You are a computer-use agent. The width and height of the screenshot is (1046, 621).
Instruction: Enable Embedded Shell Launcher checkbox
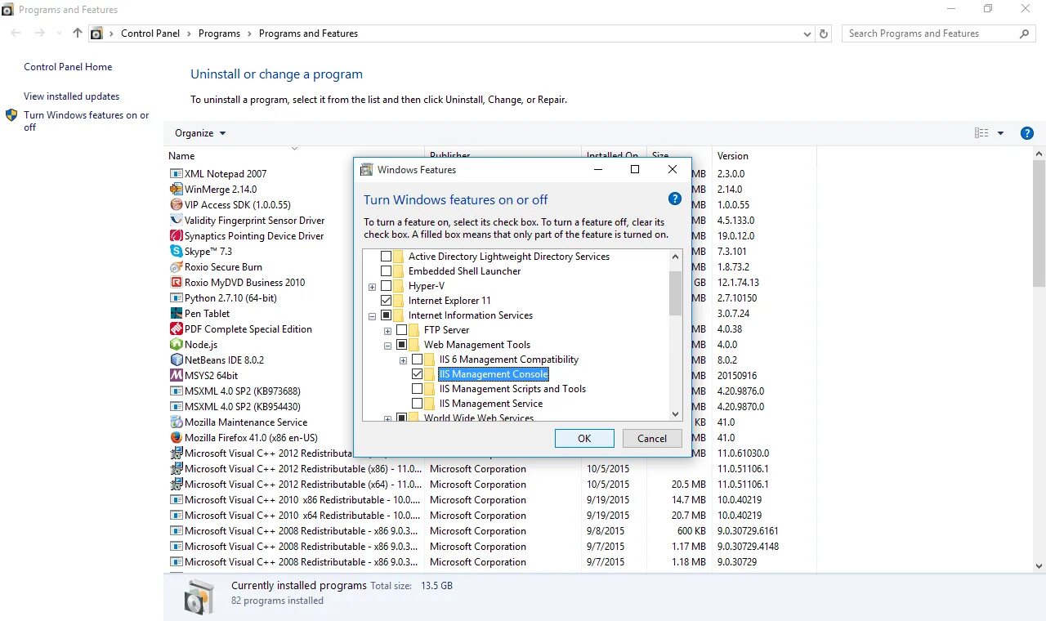[x=387, y=271]
